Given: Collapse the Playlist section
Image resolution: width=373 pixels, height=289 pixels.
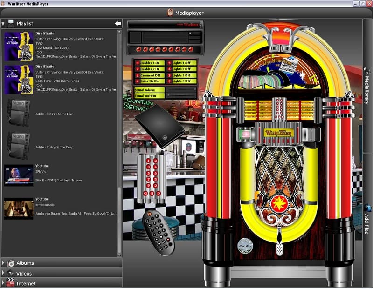Looking at the screenshot, I should 4,23.
